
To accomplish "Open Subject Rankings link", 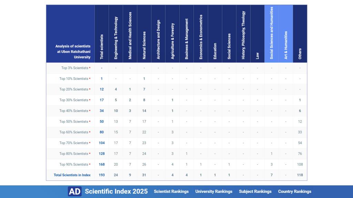I will point(255,191).
